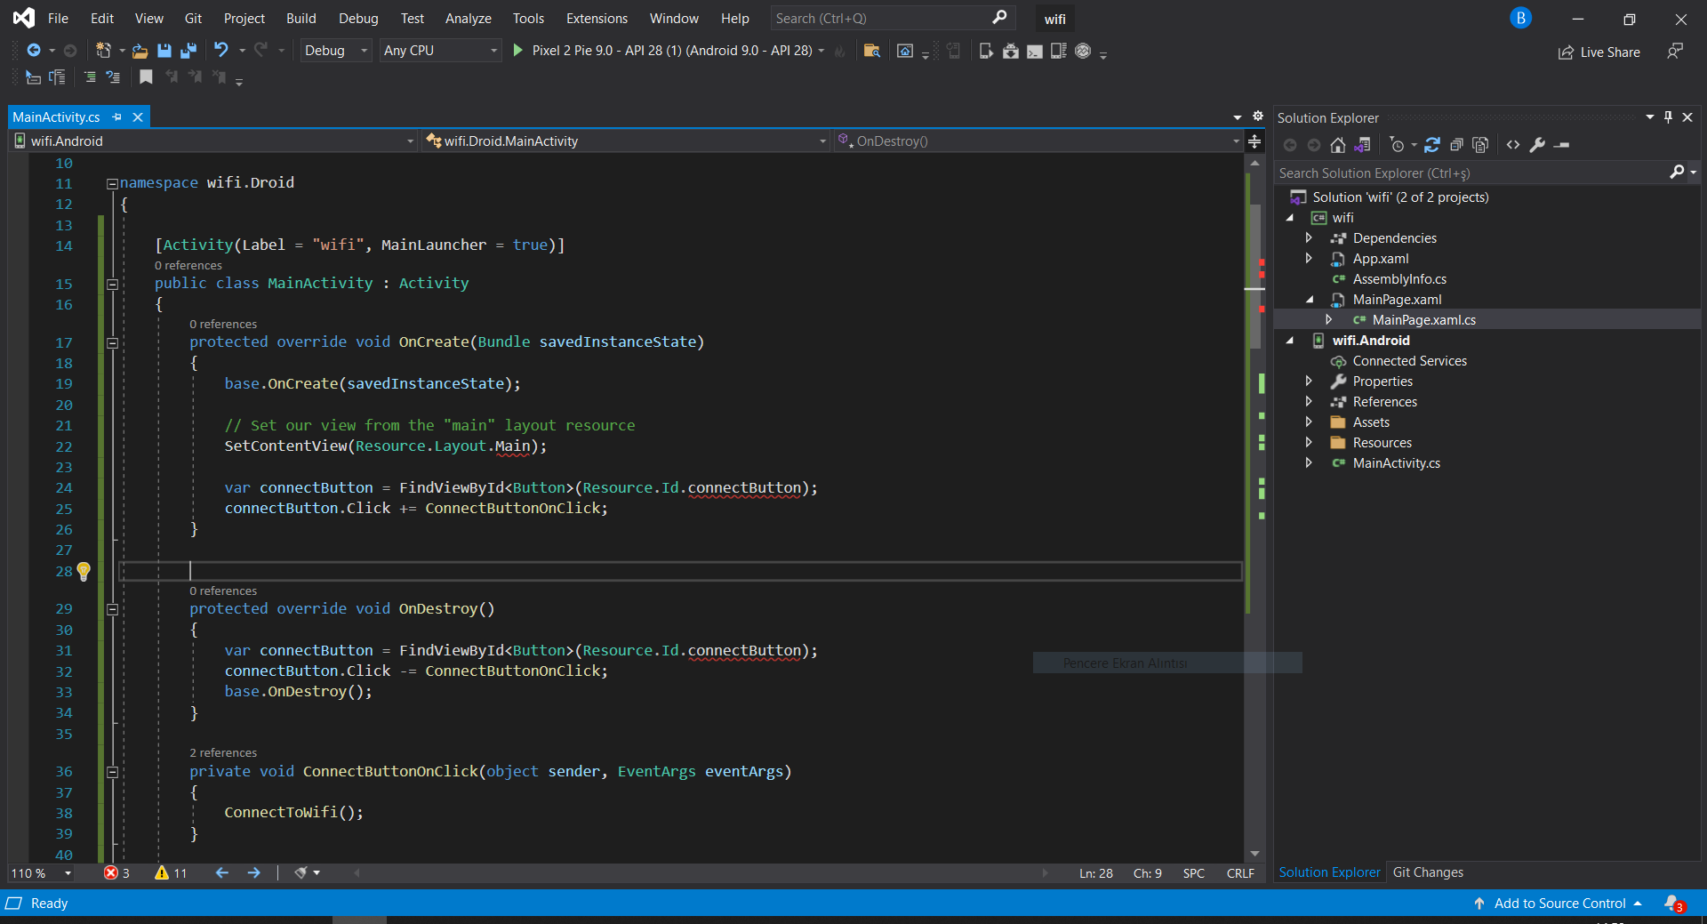The image size is (1707, 924).
Task: Click the Sync with Active Document icon
Action: pyautogui.click(x=1431, y=145)
